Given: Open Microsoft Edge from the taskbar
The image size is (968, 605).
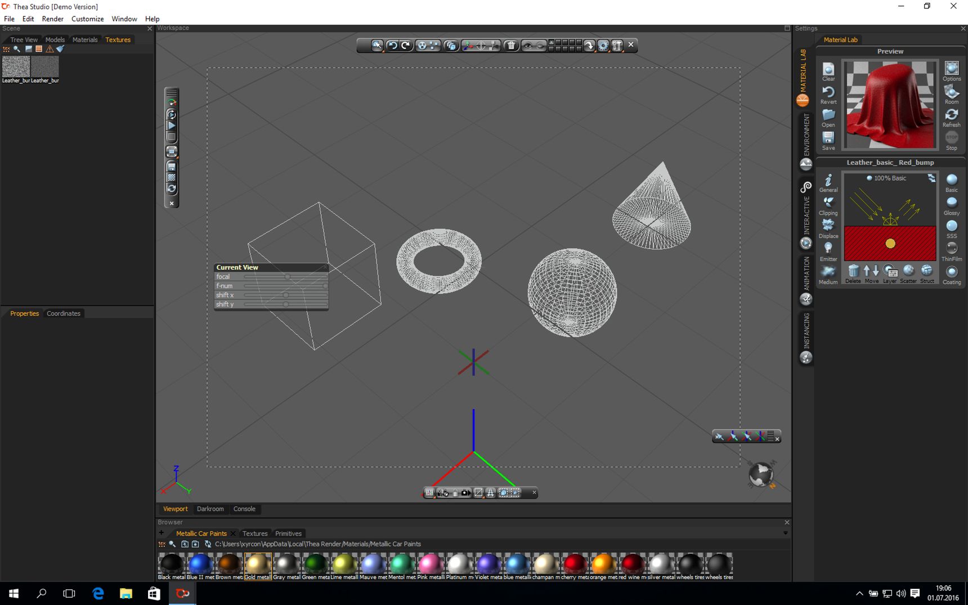Looking at the screenshot, I should (x=98, y=593).
